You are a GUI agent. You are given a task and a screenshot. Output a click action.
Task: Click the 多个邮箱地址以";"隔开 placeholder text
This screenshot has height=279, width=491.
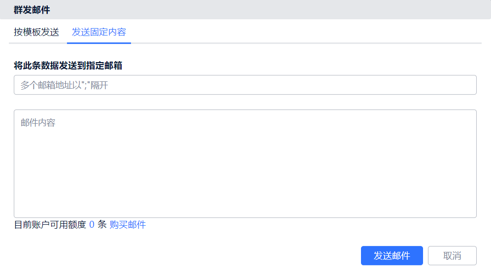coord(64,85)
